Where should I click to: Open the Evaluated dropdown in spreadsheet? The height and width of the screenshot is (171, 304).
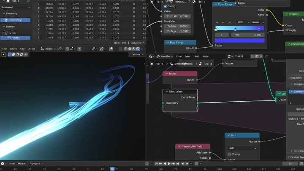15,7
